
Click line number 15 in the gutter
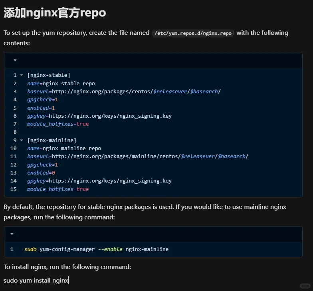(14, 189)
